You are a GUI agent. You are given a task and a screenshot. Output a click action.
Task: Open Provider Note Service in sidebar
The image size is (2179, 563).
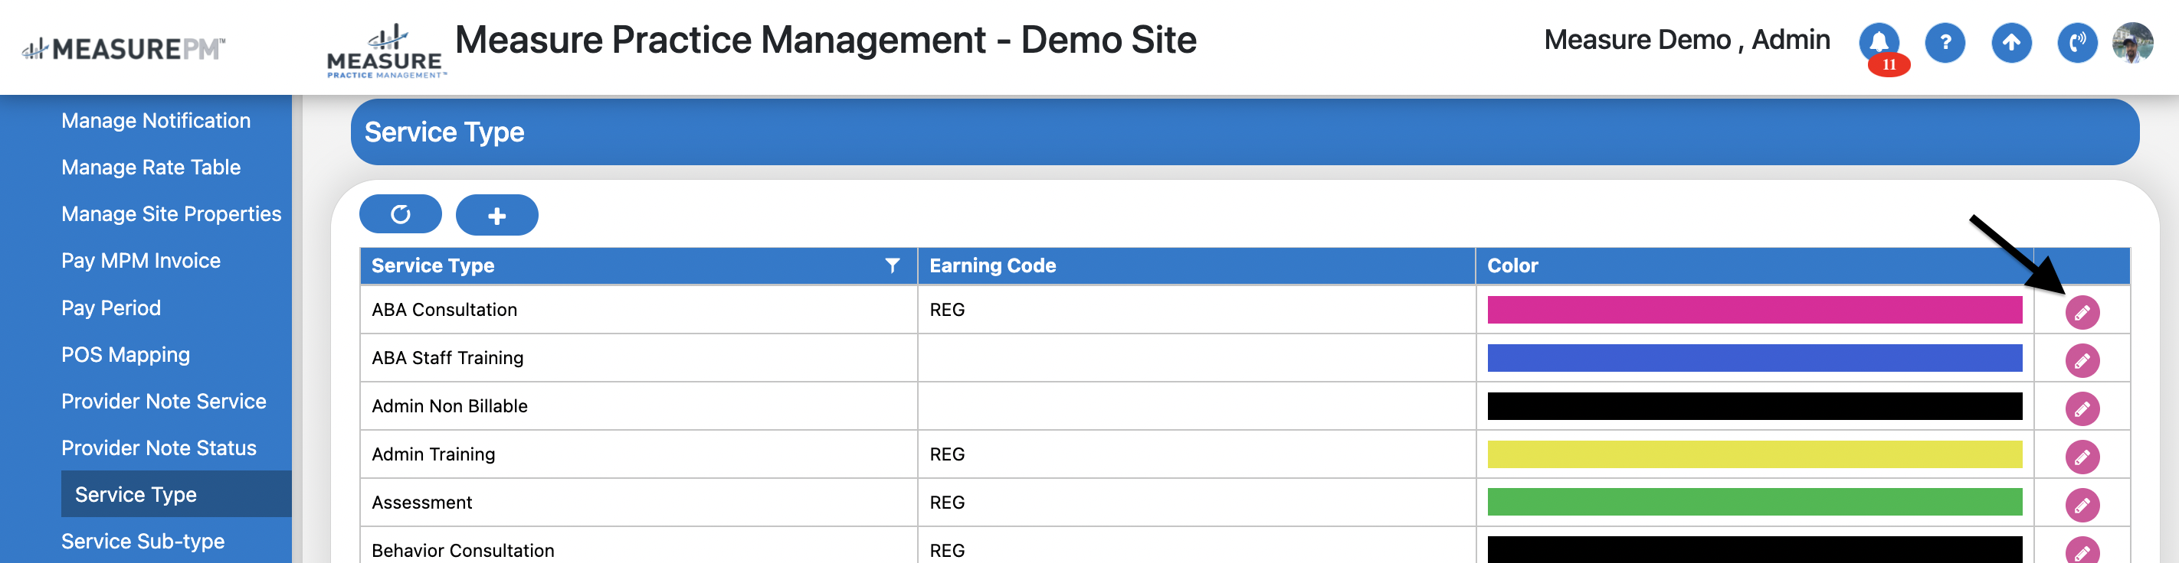coord(163,401)
